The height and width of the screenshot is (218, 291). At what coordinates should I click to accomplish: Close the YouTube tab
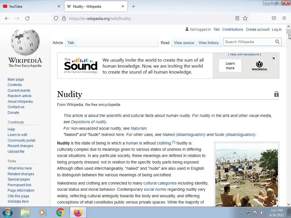[59, 6]
